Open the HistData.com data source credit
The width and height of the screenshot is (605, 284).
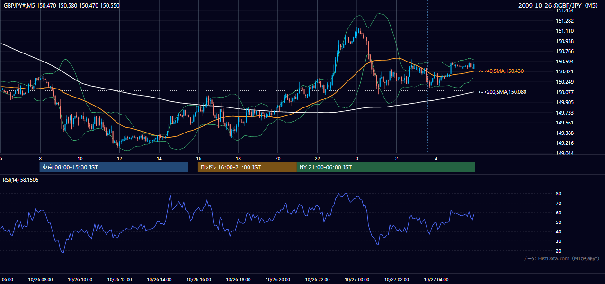click(561, 258)
